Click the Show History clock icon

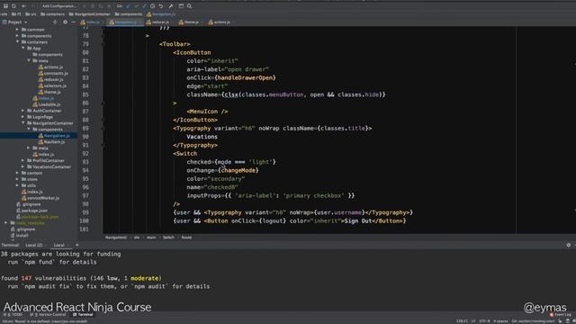tap(152, 6)
